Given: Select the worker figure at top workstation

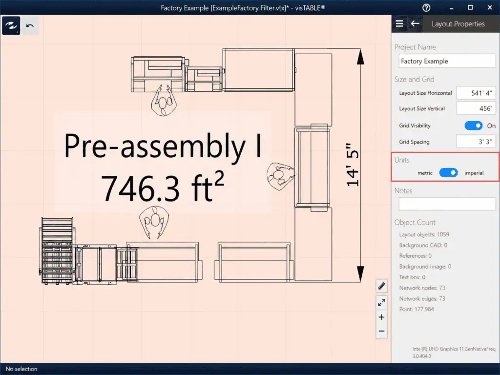Looking at the screenshot, I should pyautogui.click(x=164, y=101).
